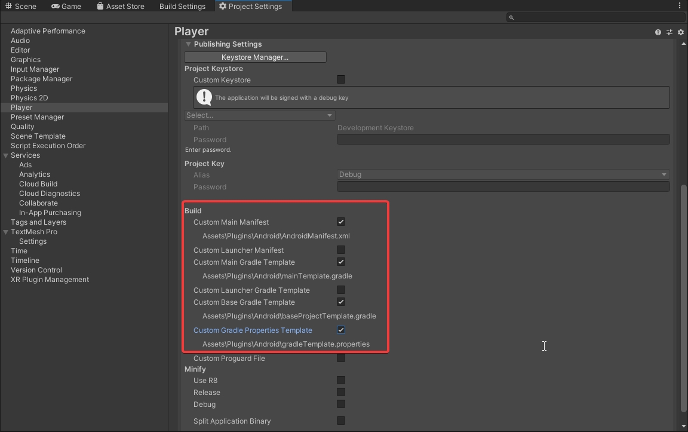The height and width of the screenshot is (432, 688).
Task: Collapse the Publishing Settings section
Action: click(188, 44)
